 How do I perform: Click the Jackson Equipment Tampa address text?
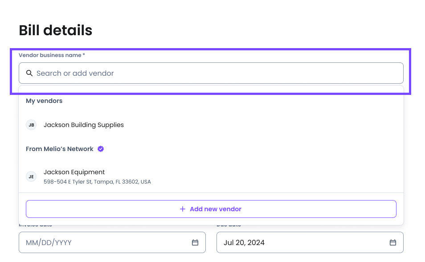click(97, 182)
